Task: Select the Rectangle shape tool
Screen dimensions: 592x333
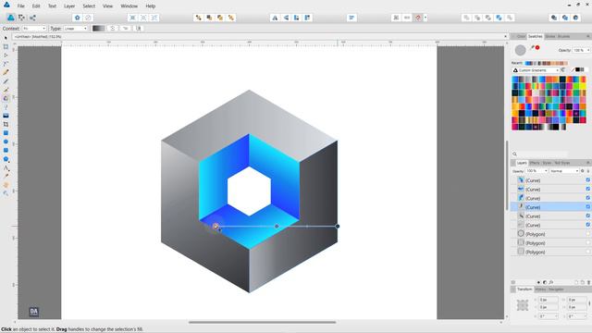Action: coord(6,133)
